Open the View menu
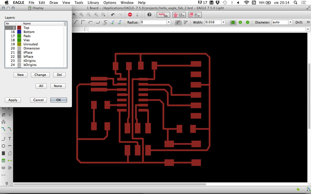 tap(66, 3)
